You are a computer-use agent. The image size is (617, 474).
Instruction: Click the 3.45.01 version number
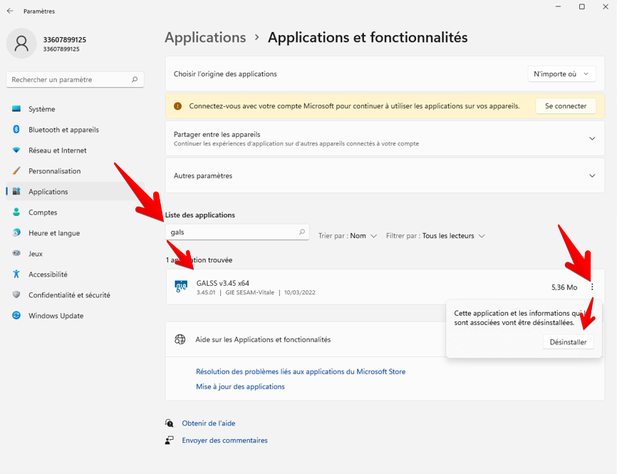tap(206, 292)
